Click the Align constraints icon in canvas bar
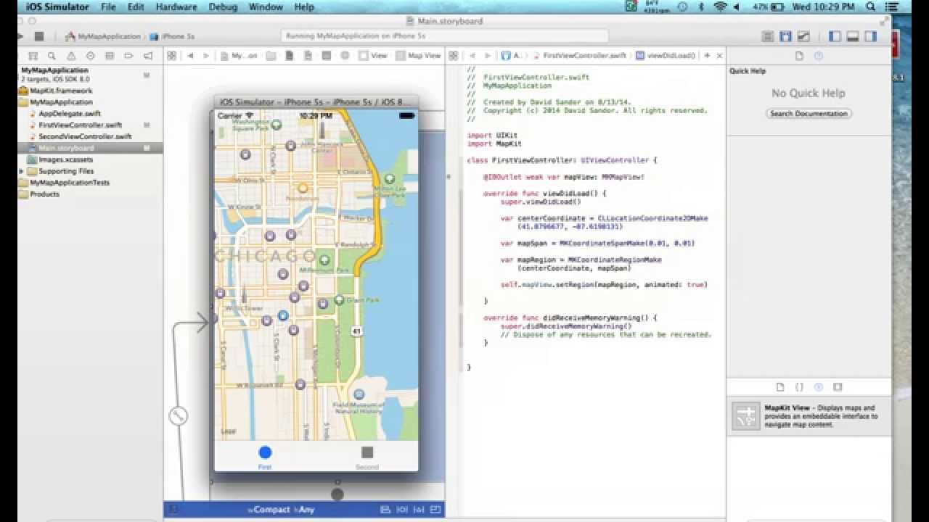 385,510
